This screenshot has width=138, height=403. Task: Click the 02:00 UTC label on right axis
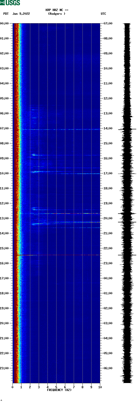(x=108, y=308)
